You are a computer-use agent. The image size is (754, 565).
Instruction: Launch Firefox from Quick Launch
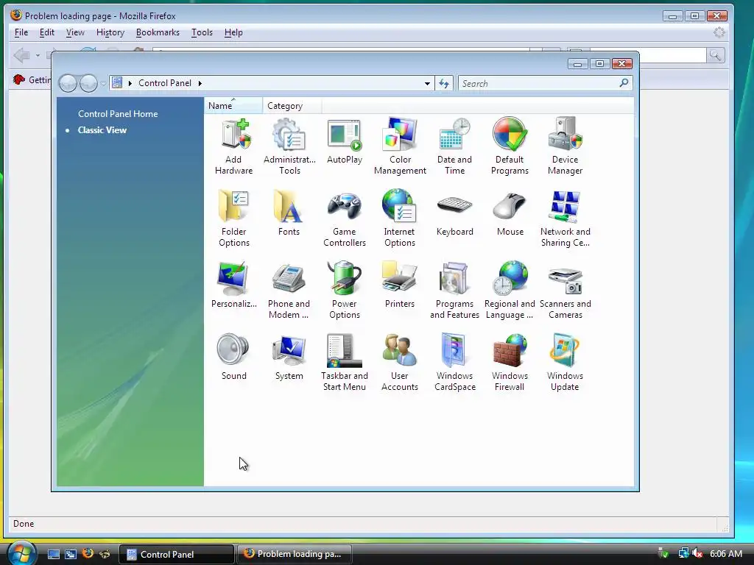[x=88, y=553]
